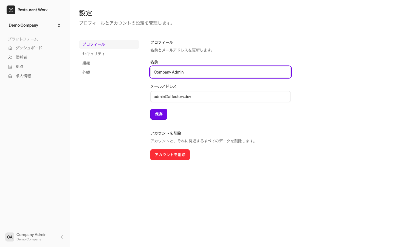Expand the Company Admin user menu chevron
395x247 pixels.
click(62, 237)
